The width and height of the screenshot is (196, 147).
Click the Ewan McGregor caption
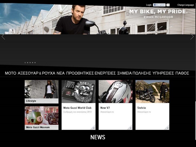click(x=158, y=17)
